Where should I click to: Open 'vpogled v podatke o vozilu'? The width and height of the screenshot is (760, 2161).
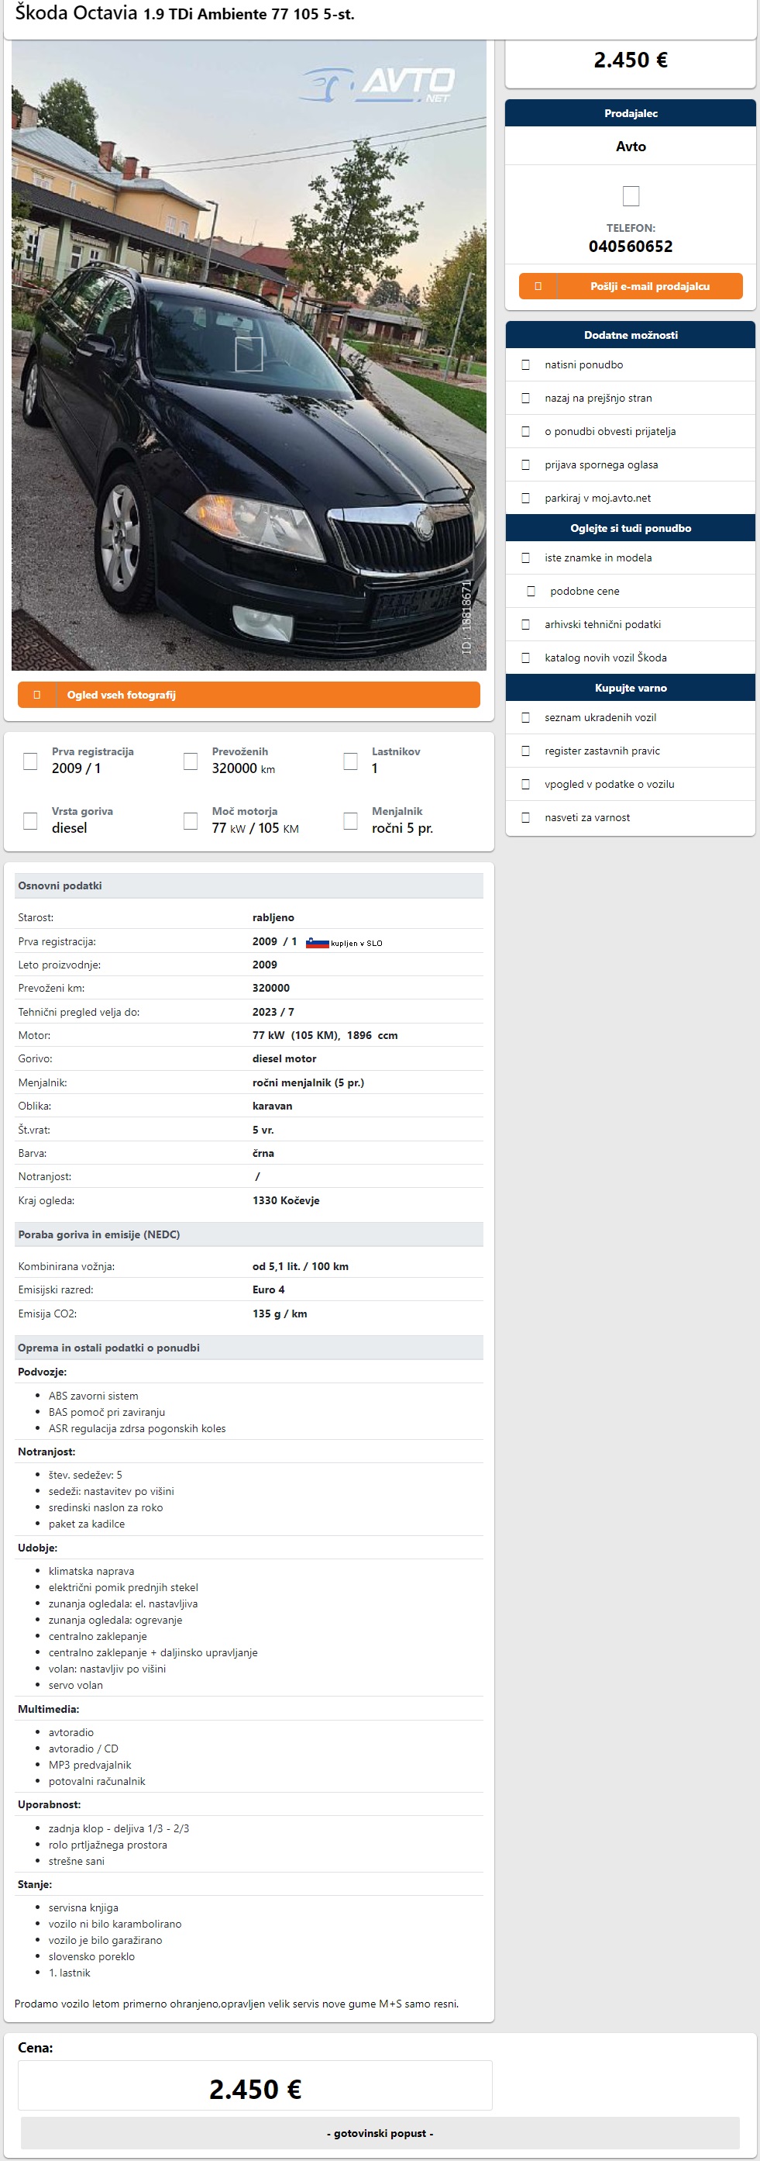pos(609,785)
